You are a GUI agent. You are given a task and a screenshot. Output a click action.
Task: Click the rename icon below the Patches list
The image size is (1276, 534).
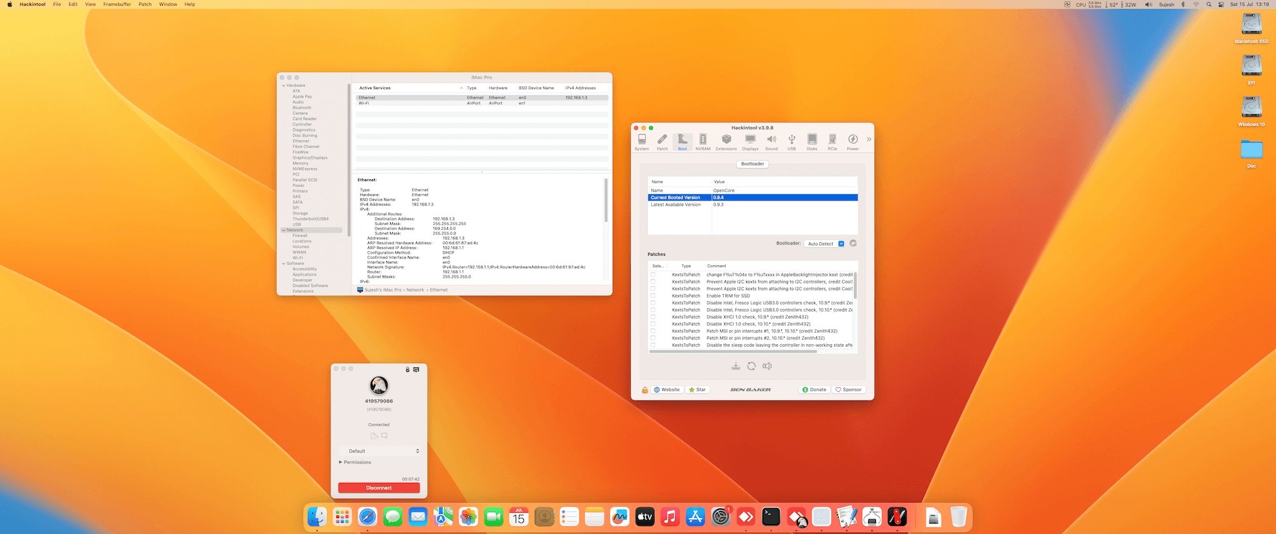(x=767, y=366)
